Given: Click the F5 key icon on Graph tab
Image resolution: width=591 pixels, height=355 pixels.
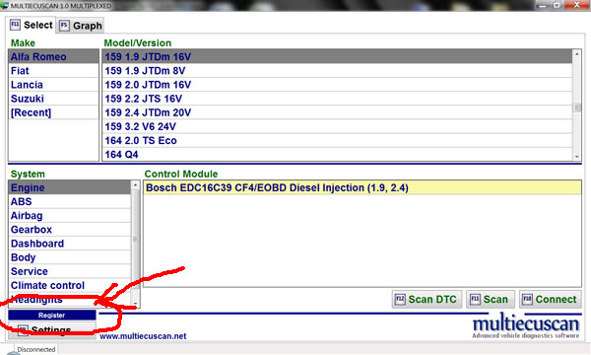Looking at the screenshot, I should click(x=64, y=26).
